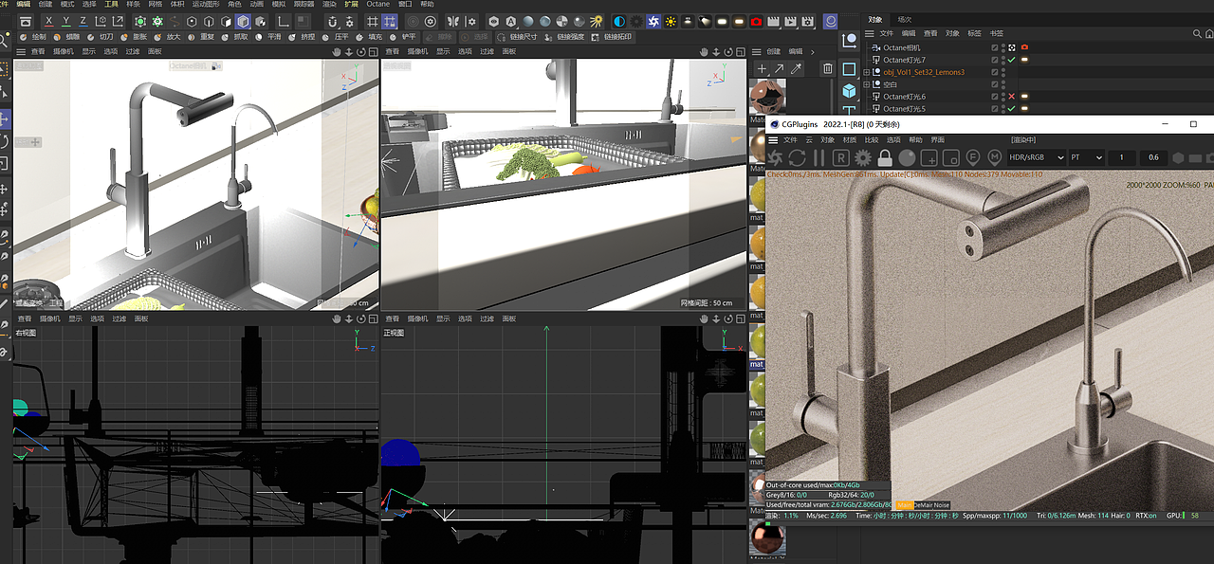
Task: Select the 放大 sculpt tool
Action: tap(167, 37)
